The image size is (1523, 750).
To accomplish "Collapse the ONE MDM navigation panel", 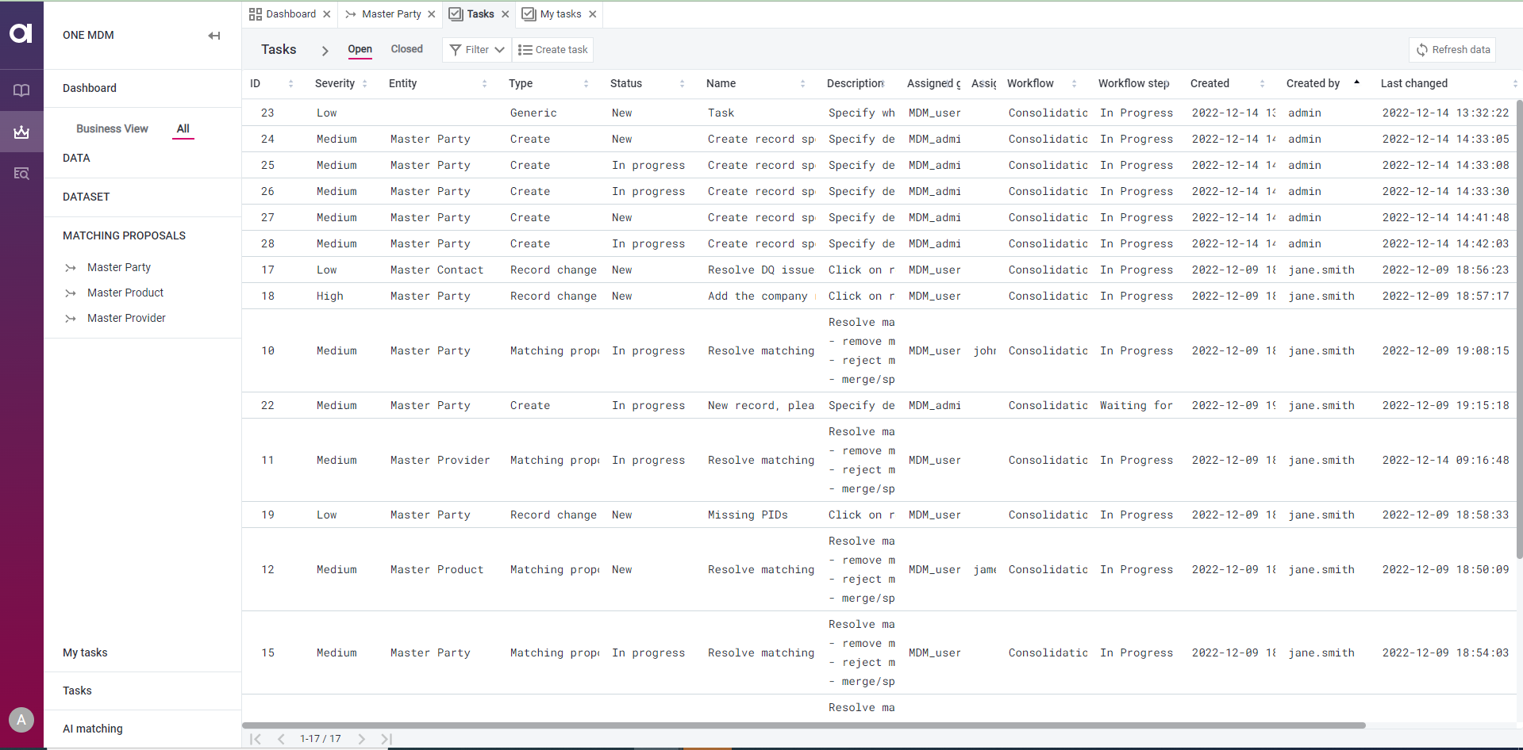I will click(214, 36).
